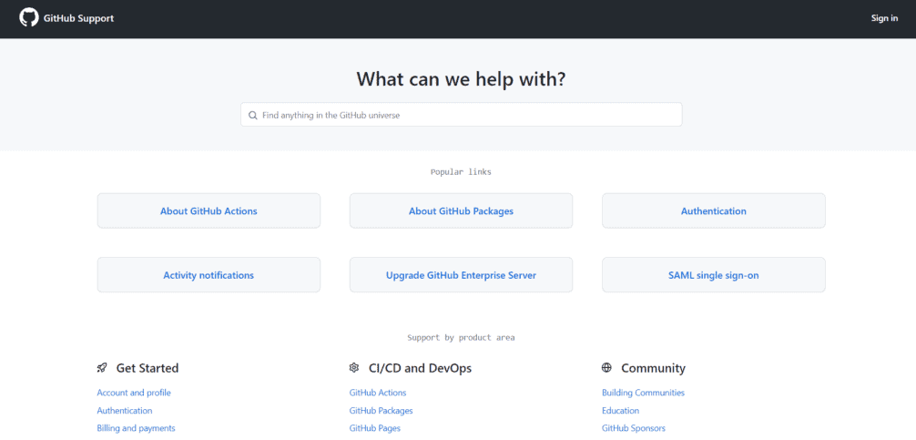
Task: Open the About GitHub Packages card
Action: point(461,211)
